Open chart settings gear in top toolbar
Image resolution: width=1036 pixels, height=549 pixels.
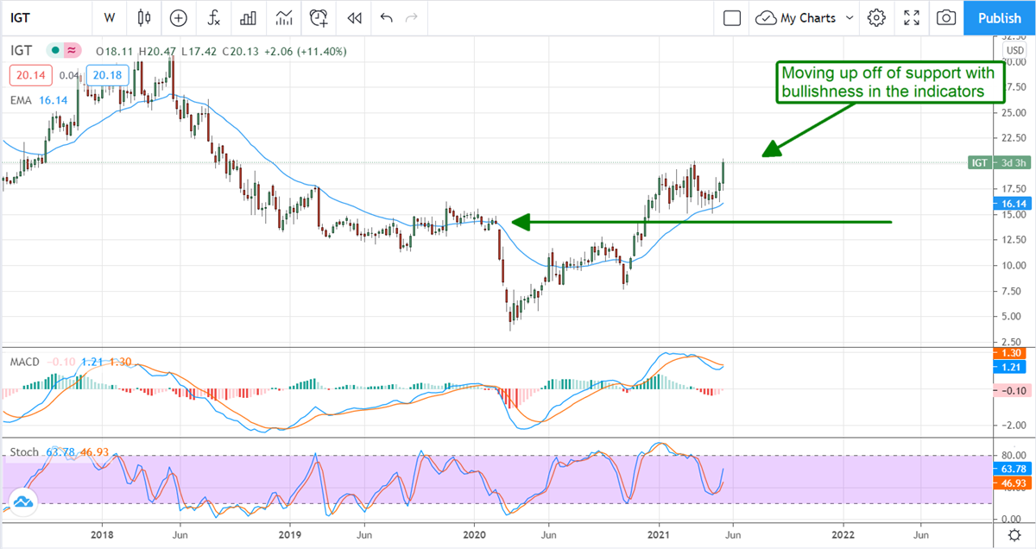click(x=877, y=17)
